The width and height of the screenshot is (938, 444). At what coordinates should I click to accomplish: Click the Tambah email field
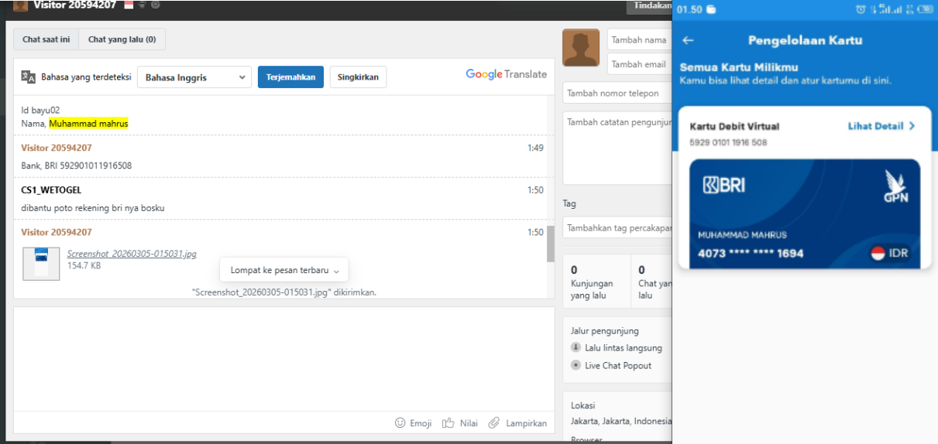pos(640,64)
